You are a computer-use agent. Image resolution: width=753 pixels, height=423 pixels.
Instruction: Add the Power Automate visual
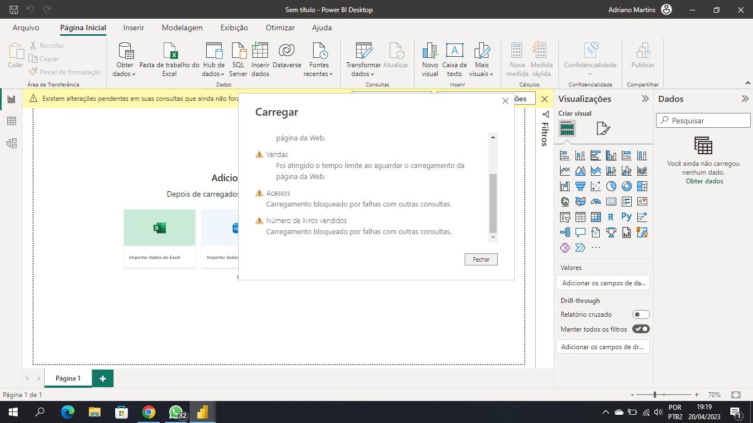pos(580,248)
